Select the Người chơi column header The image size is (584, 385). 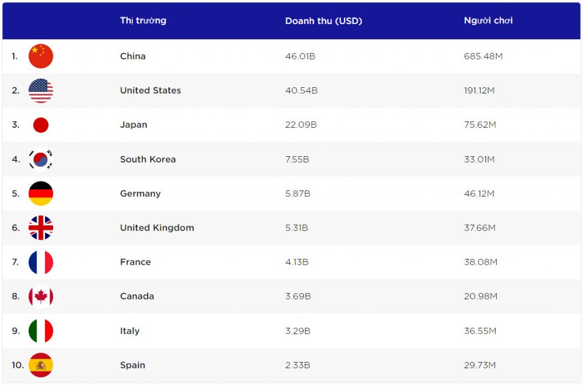click(488, 21)
